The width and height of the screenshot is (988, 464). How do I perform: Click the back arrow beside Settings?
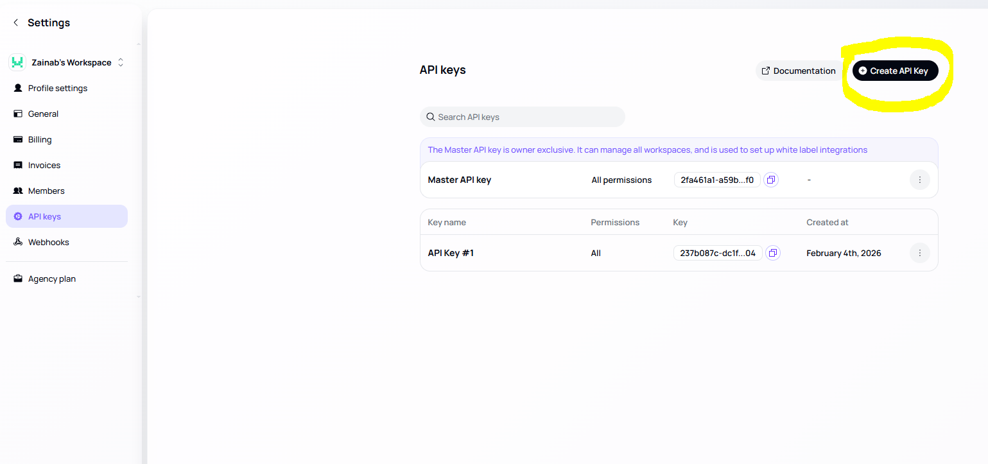(16, 22)
